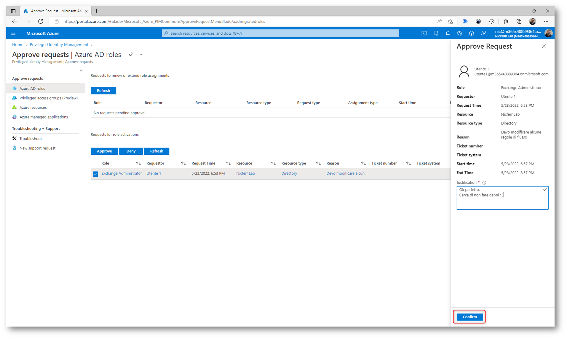Reload the page with browser refresh
The image size is (567, 339).
click(x=41, y=21)
